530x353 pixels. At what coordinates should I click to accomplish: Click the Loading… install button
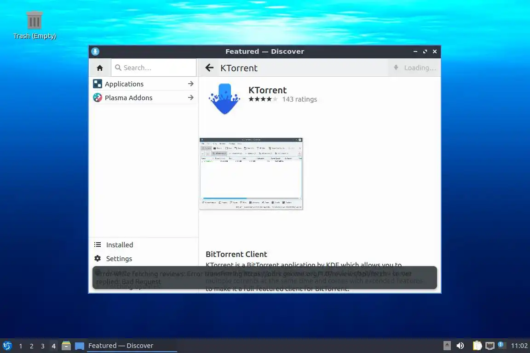click(x=414, y=68)
